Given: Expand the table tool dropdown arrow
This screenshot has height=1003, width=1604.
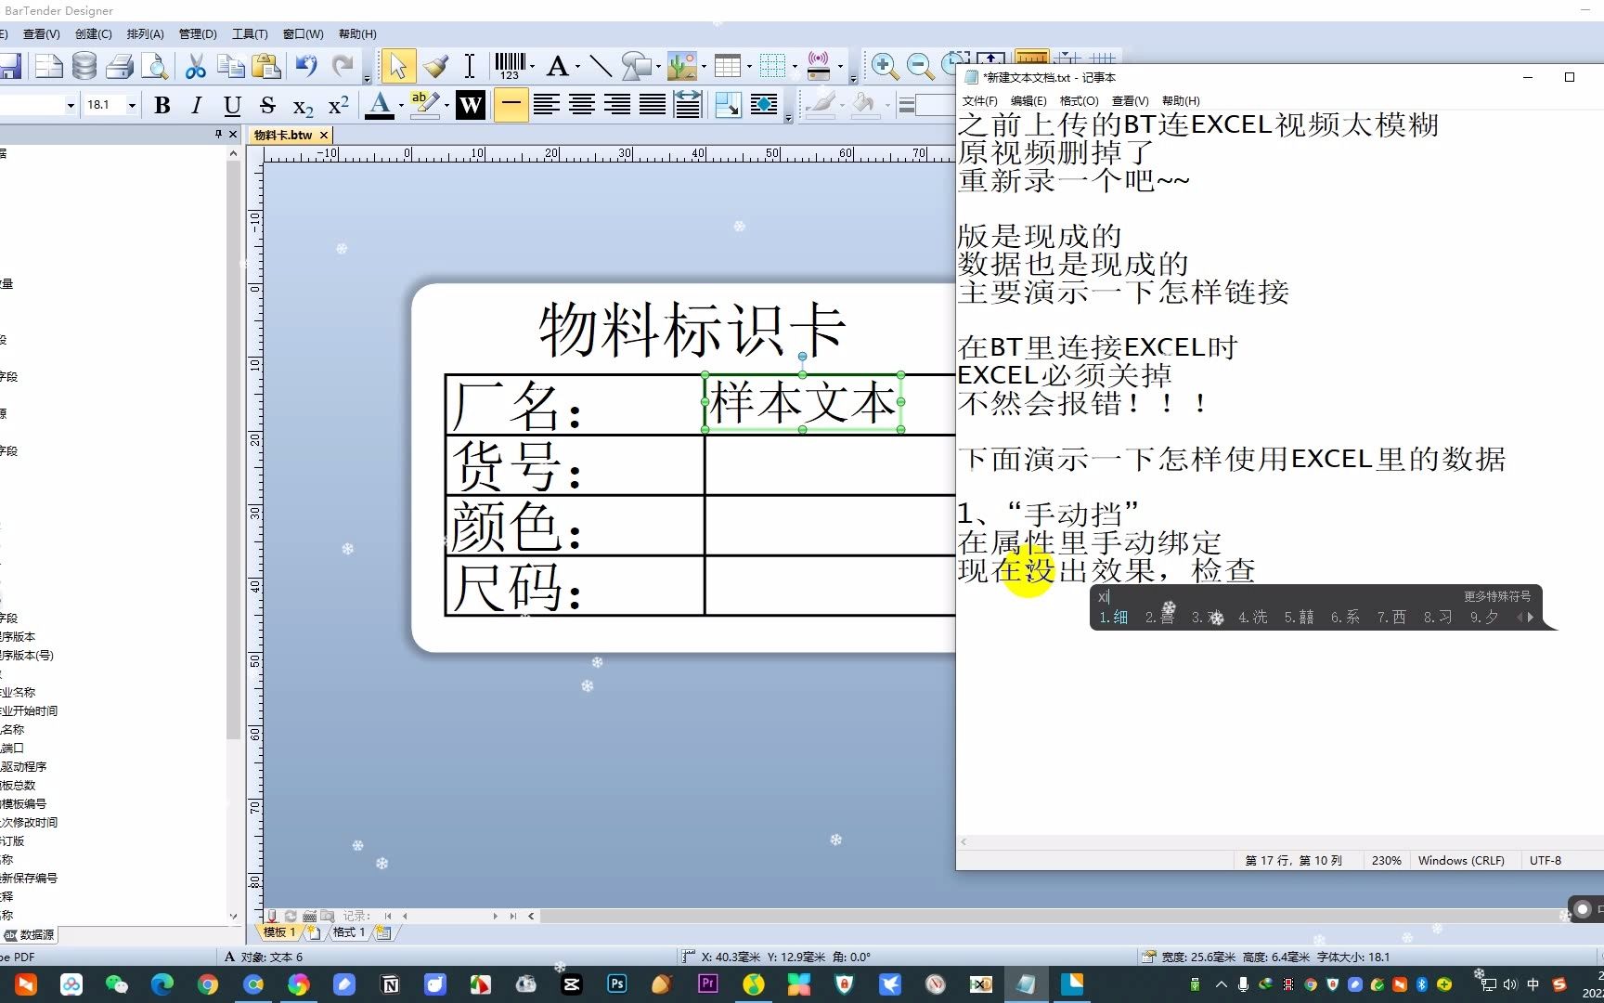Looking at the screenshot, I should [x=749, y=66].
